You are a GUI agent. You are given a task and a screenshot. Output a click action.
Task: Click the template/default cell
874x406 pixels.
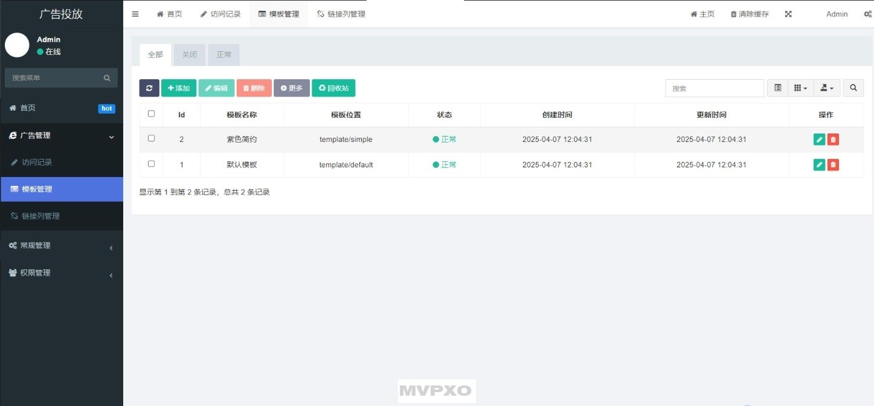(x=346, y=165)
